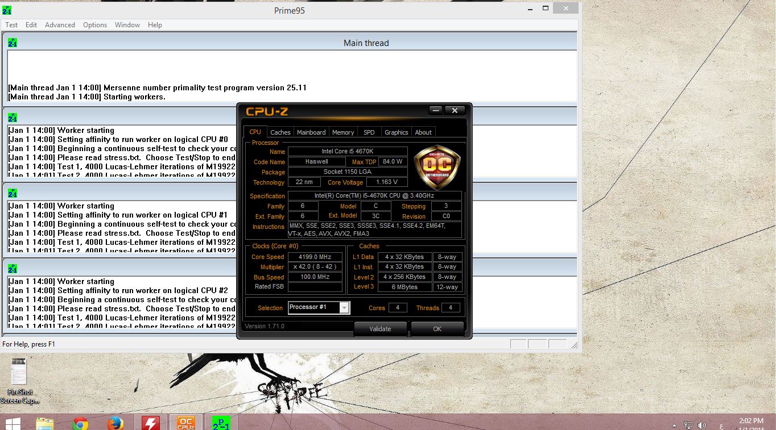
Task: Expand the Processor #1 selection dropdown
Action: click(x=344, y=308)
